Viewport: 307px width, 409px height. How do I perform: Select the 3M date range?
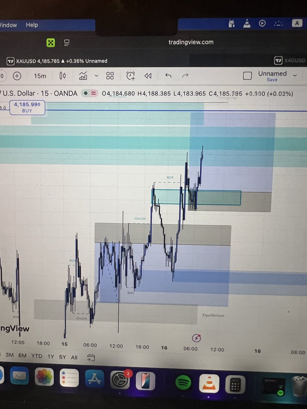pos(10,355)
